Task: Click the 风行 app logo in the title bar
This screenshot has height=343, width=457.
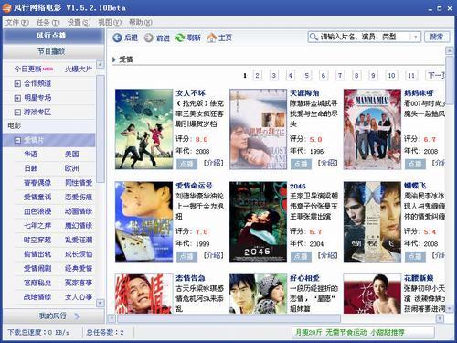Action: coord(6,7)
